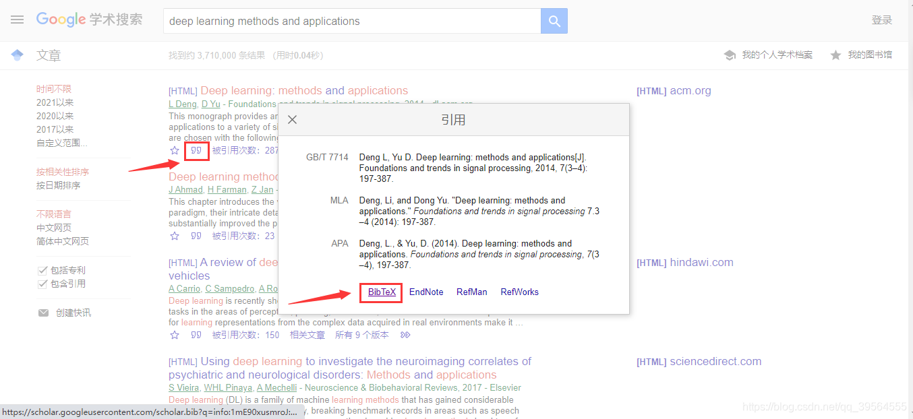Image resolution: width=913 pixels, height=419 pixels.
Task: Filter results since 2021
Action: pos(55,102)
